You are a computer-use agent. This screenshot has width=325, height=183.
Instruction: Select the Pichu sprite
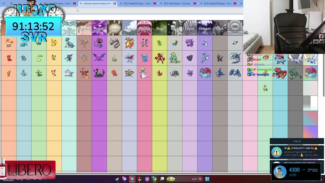(x=54, y=58)
